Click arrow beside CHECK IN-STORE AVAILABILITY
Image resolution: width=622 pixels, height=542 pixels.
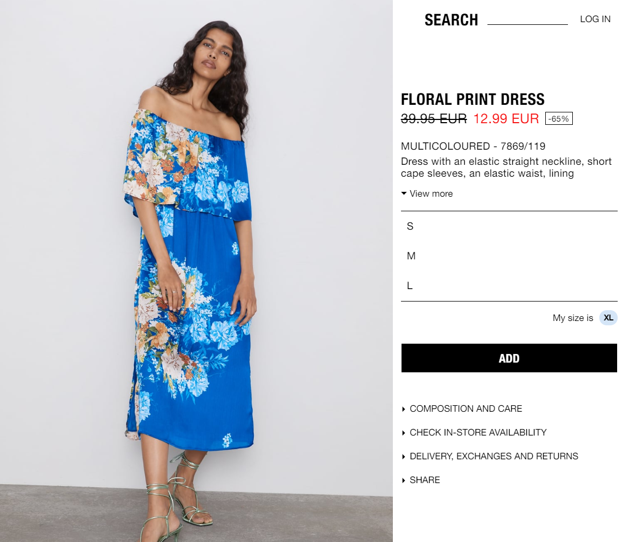coord(404,433)
